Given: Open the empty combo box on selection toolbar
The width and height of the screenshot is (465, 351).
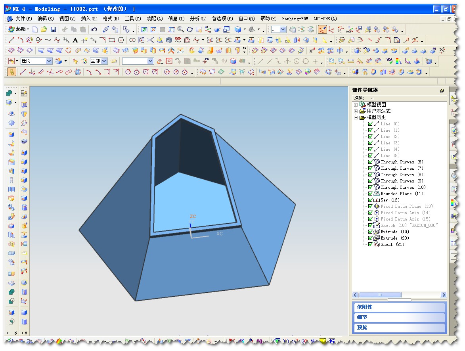Looking at the screenshot, I should 150,61.
